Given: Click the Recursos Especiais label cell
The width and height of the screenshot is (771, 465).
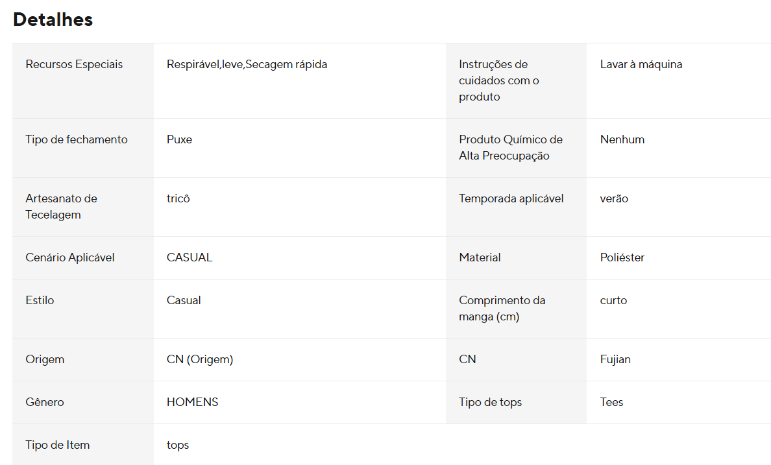Looking at the screenshot, I should tap(74, 65).
